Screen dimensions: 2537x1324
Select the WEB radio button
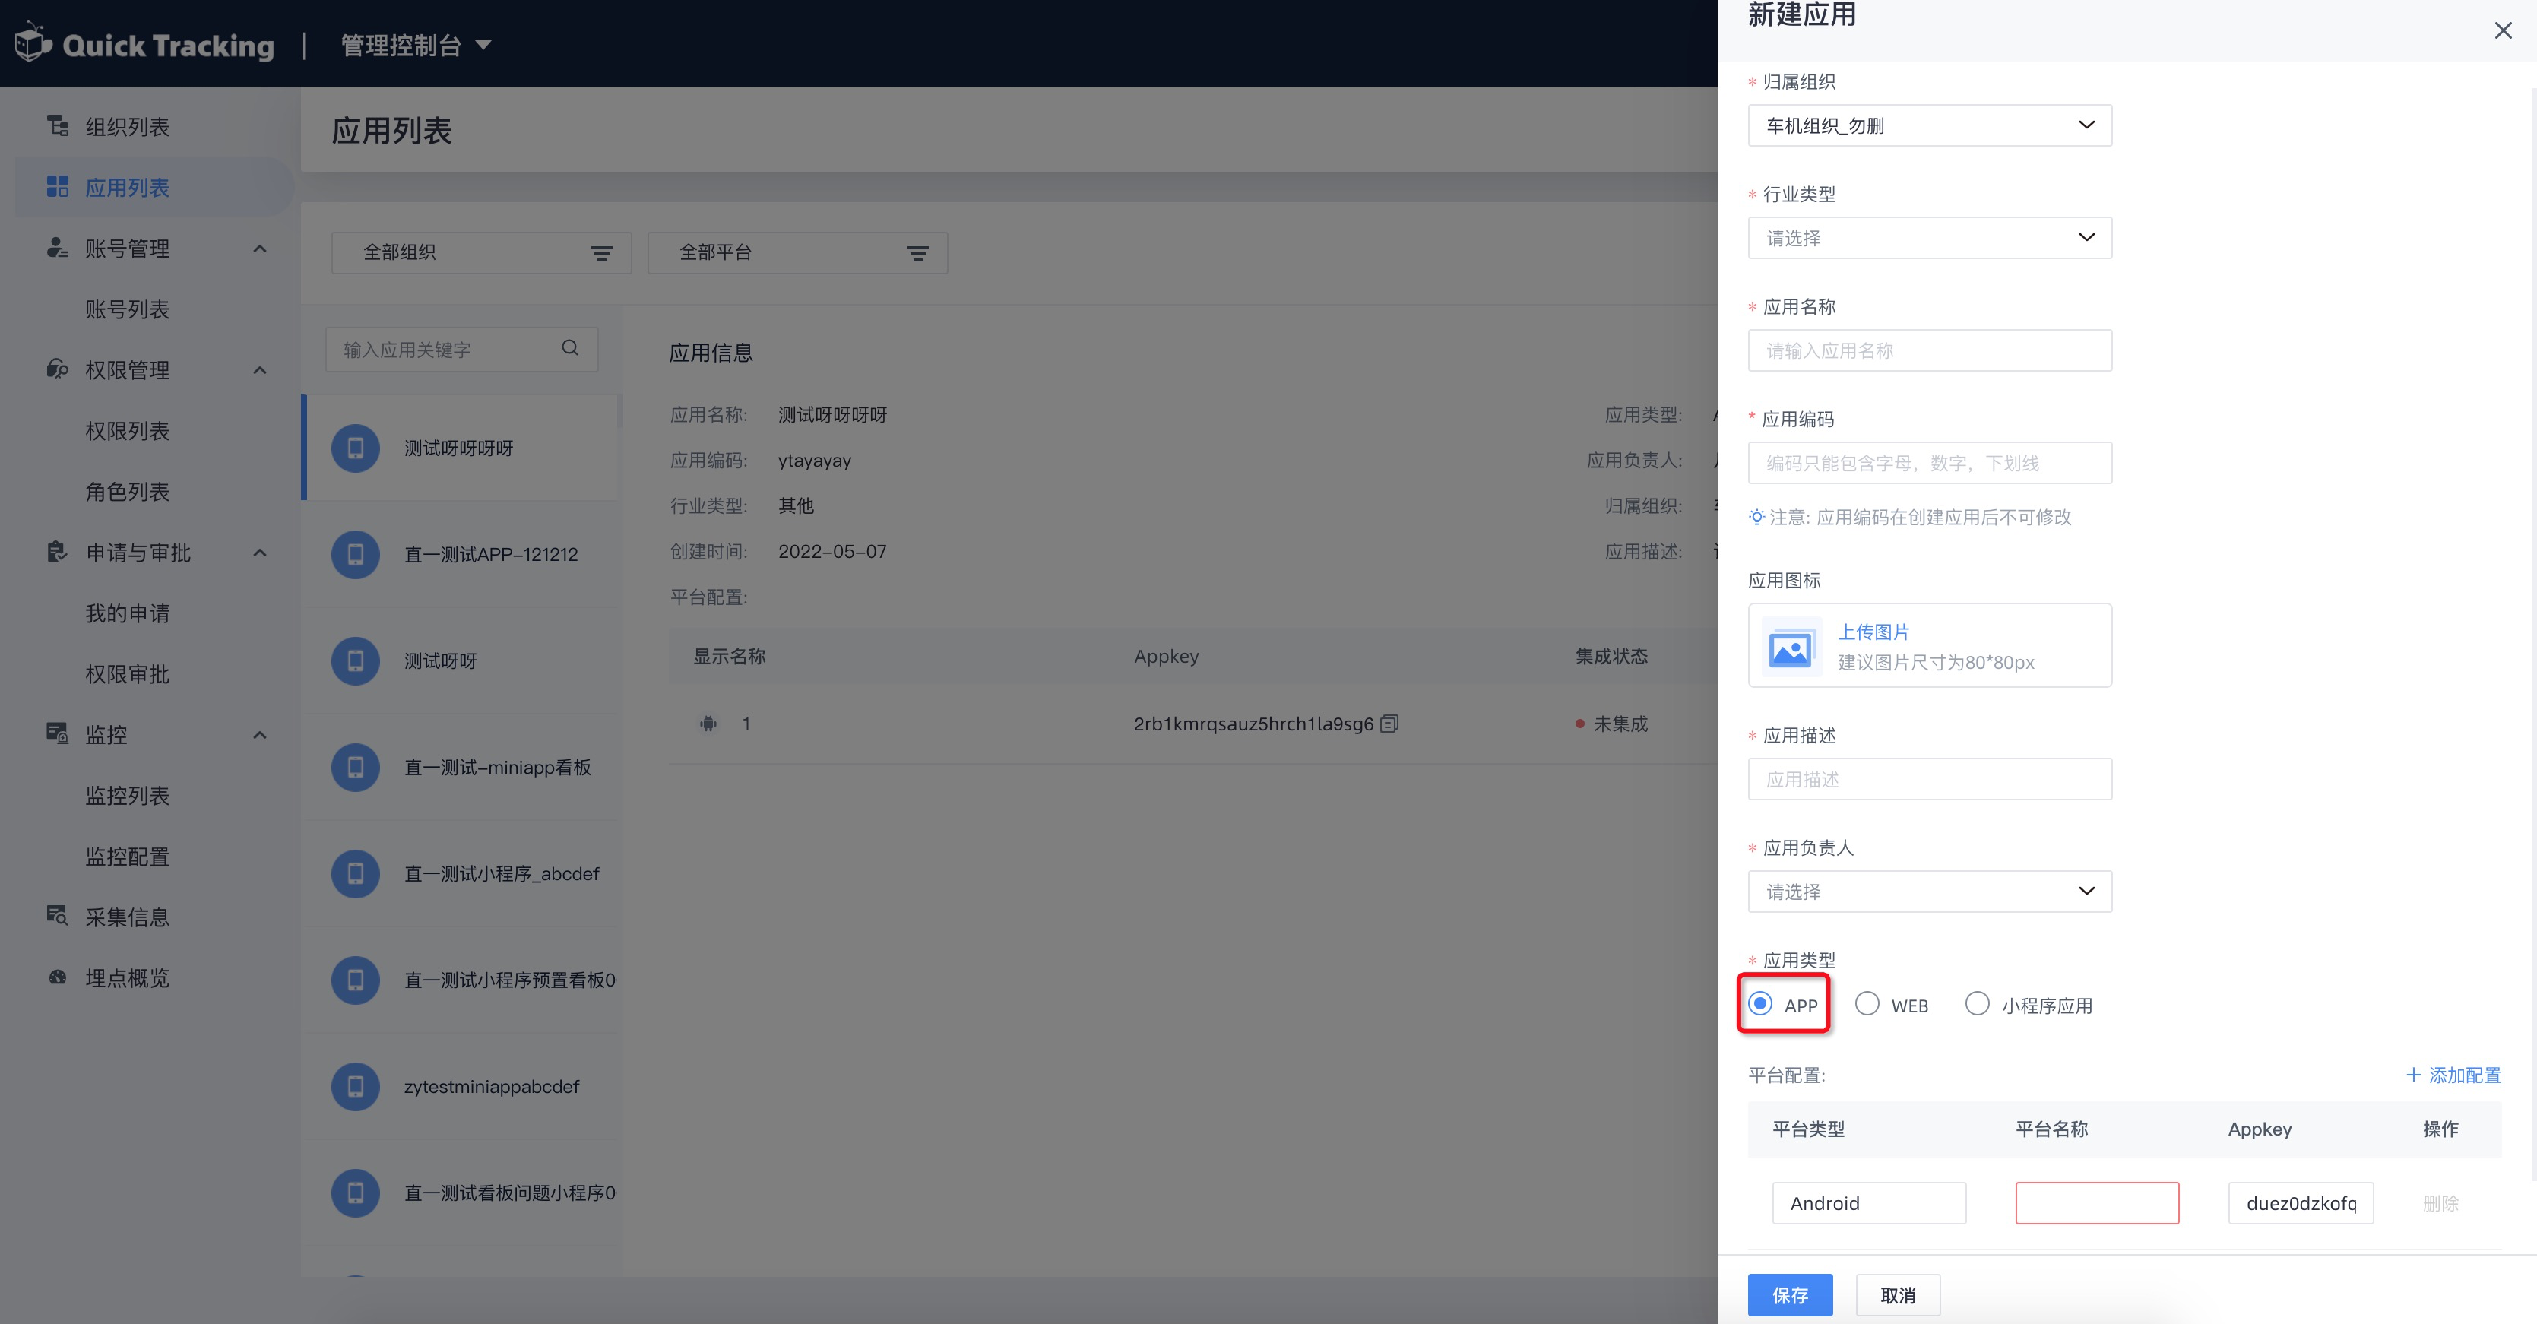click(1867, 1004)
